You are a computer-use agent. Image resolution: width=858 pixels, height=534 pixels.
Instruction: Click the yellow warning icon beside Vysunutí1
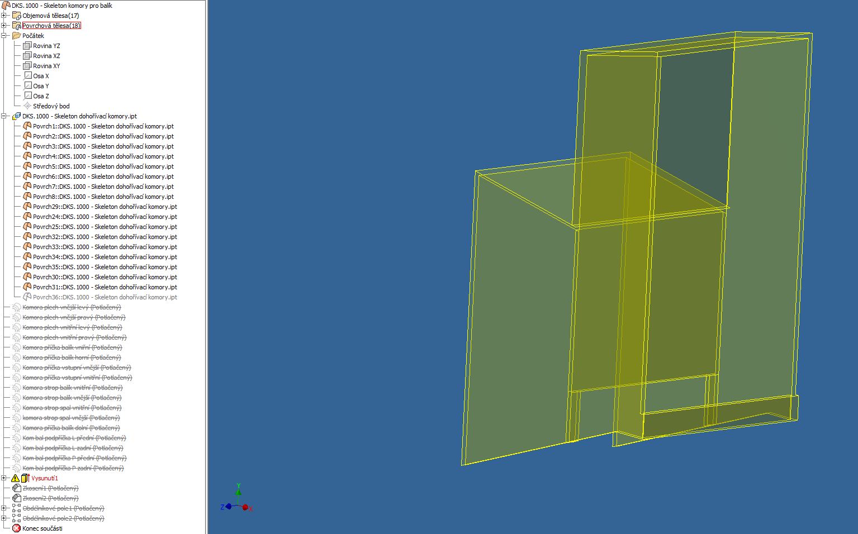pyautogui.click(x=15, y=478)
